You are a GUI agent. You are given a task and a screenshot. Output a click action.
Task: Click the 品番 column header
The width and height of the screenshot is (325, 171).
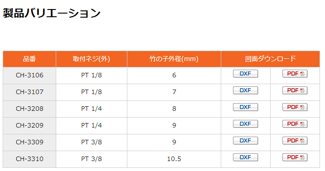[29, 59]
